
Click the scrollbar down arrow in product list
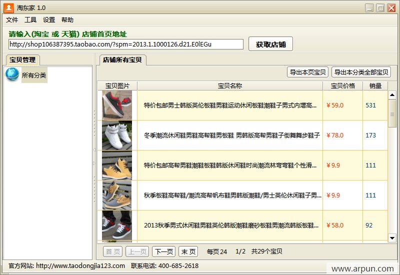click(392, 238)
